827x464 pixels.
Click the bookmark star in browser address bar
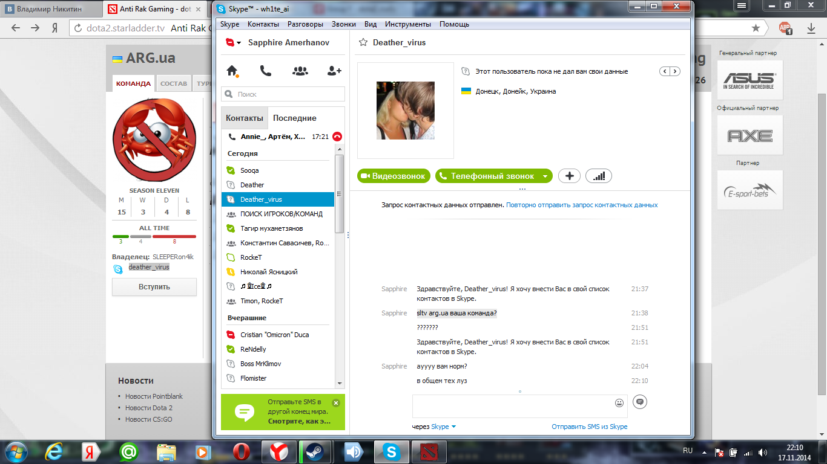tap(756, 28)
